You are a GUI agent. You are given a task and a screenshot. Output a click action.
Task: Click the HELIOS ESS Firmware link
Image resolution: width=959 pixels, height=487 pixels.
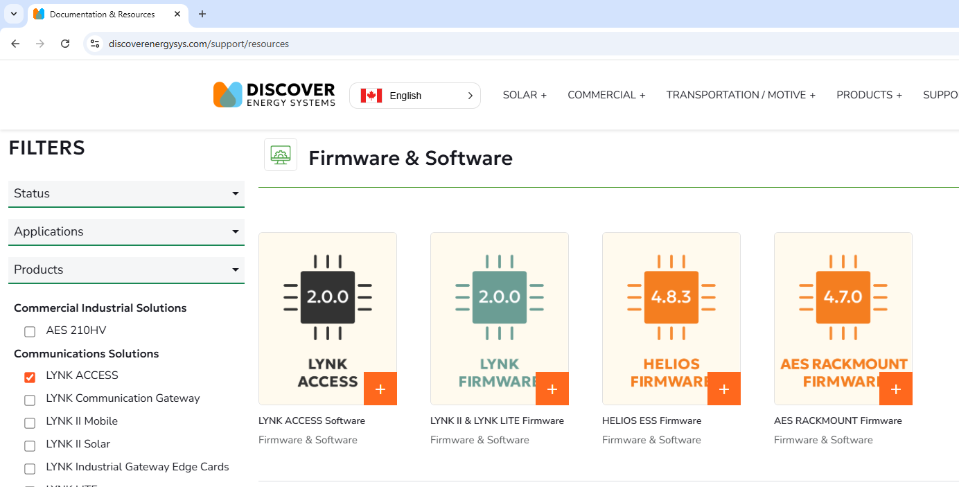(651, 420)
